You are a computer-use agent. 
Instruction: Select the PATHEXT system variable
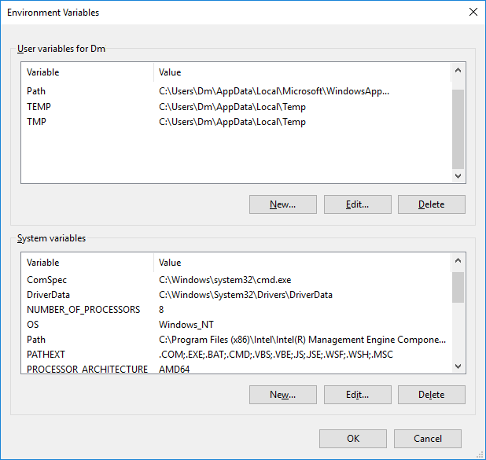click(46, 355)
